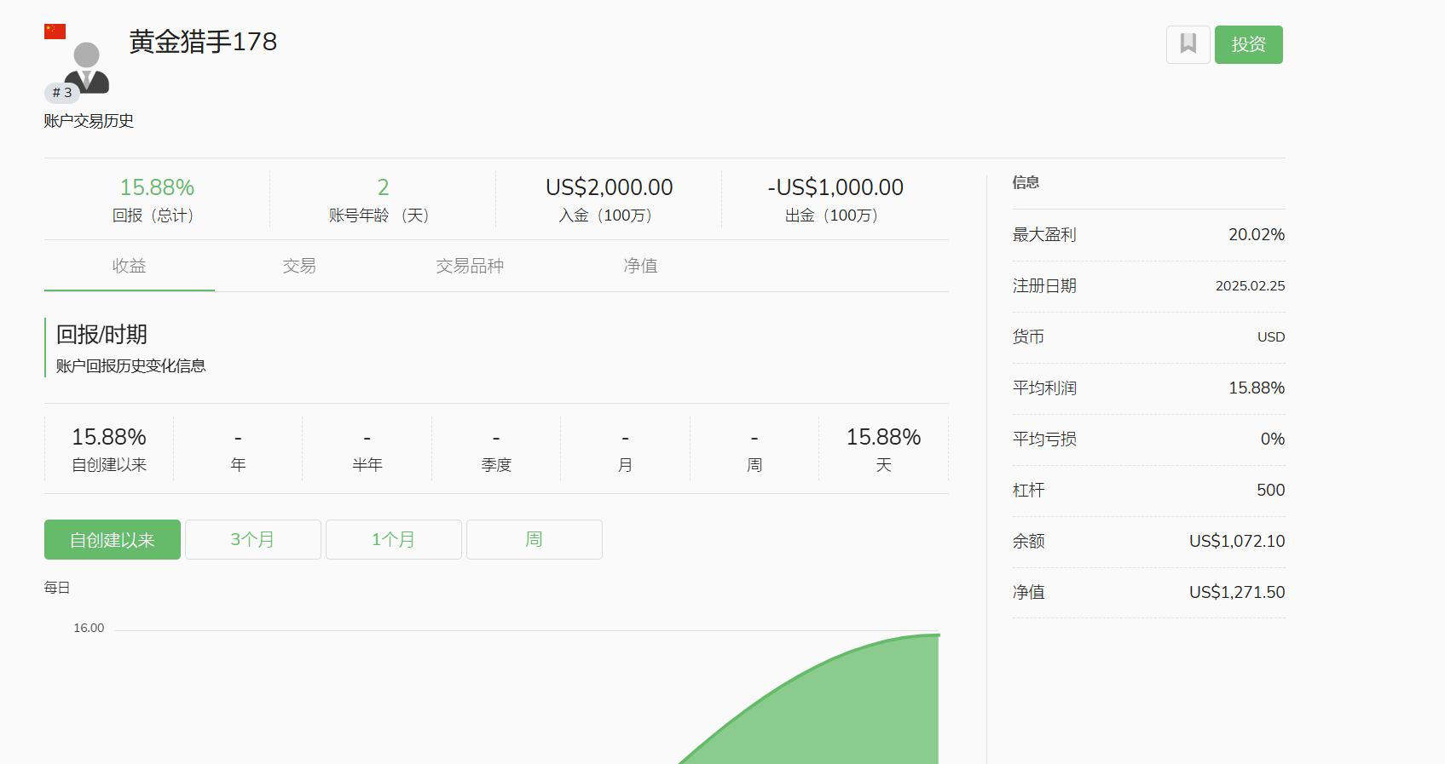Click the 信息 panel heading
Image resolution: width=1445 pixels, height=764 pixels.
pos(1026,182)
